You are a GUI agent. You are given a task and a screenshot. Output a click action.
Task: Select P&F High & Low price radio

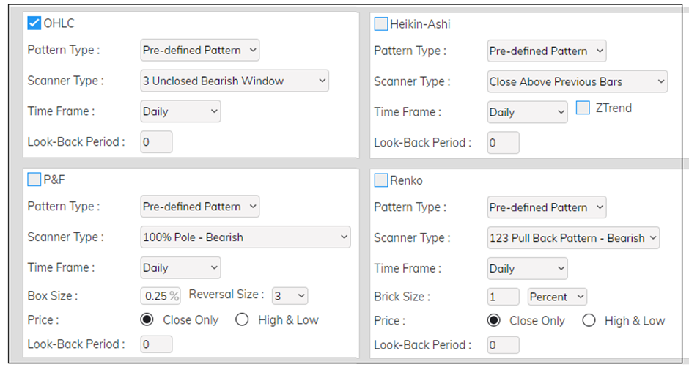tap(243, 319)
